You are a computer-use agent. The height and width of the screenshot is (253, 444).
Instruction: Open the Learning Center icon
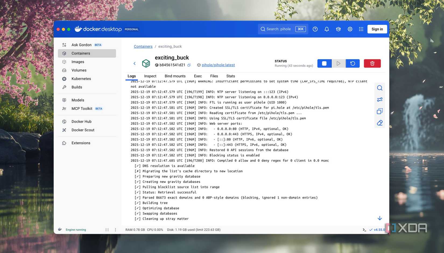338,29
